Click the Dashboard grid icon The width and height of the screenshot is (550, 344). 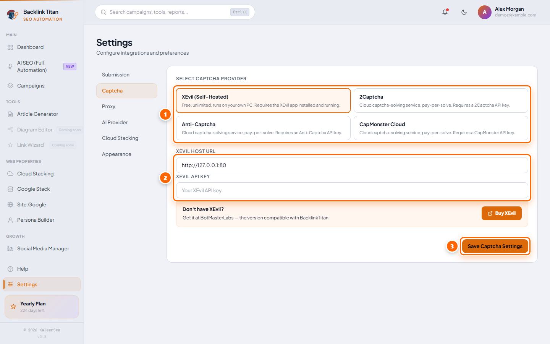point(10,47)
